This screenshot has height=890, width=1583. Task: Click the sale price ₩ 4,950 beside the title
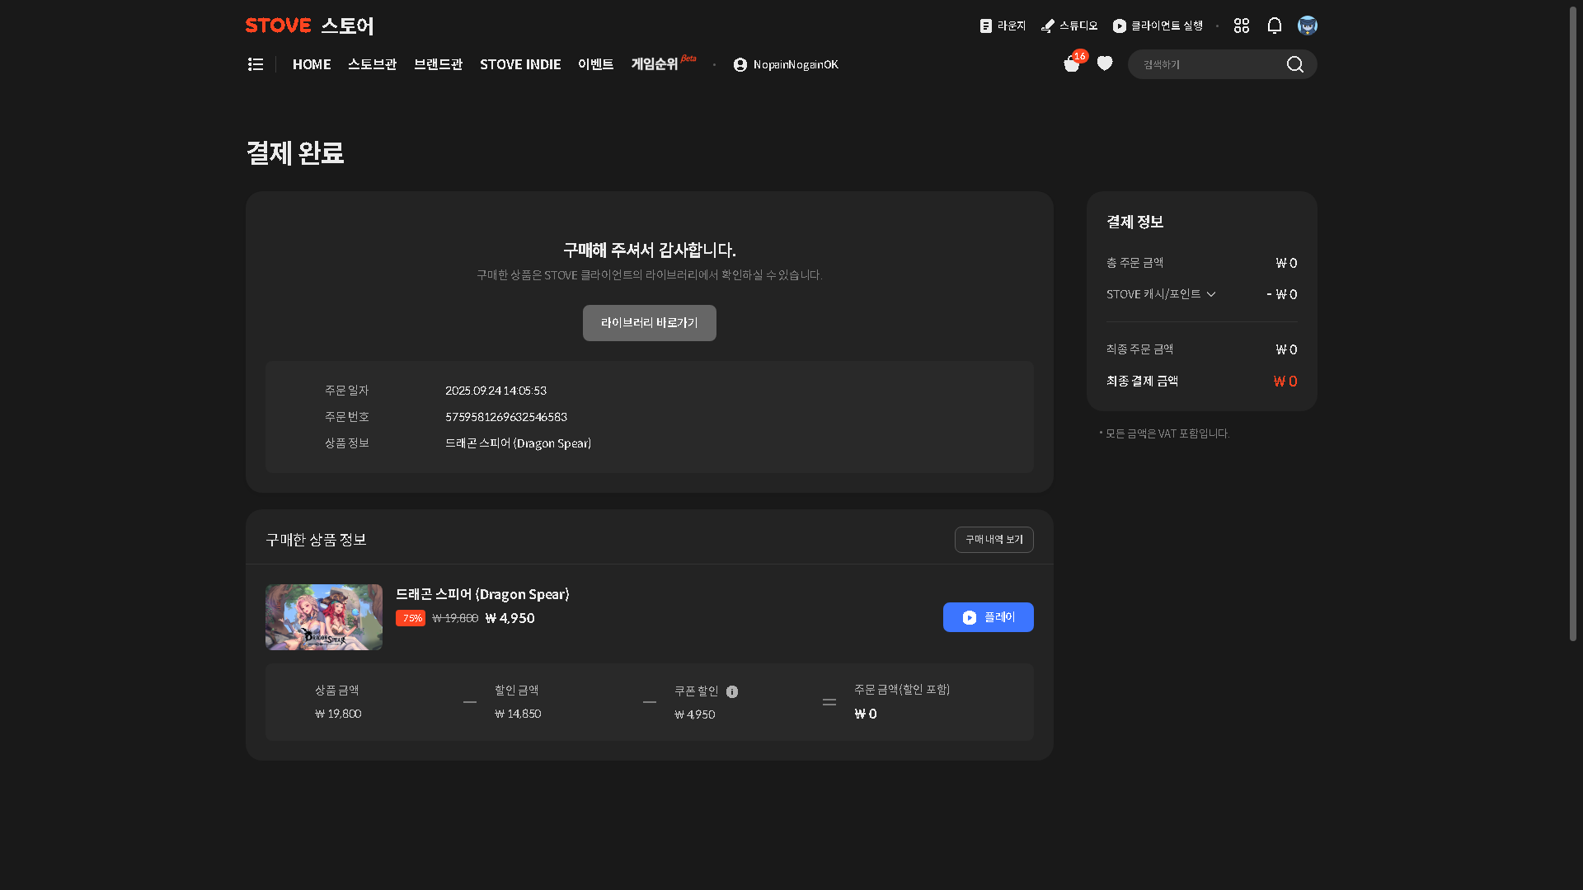click(x=510, y=618)
